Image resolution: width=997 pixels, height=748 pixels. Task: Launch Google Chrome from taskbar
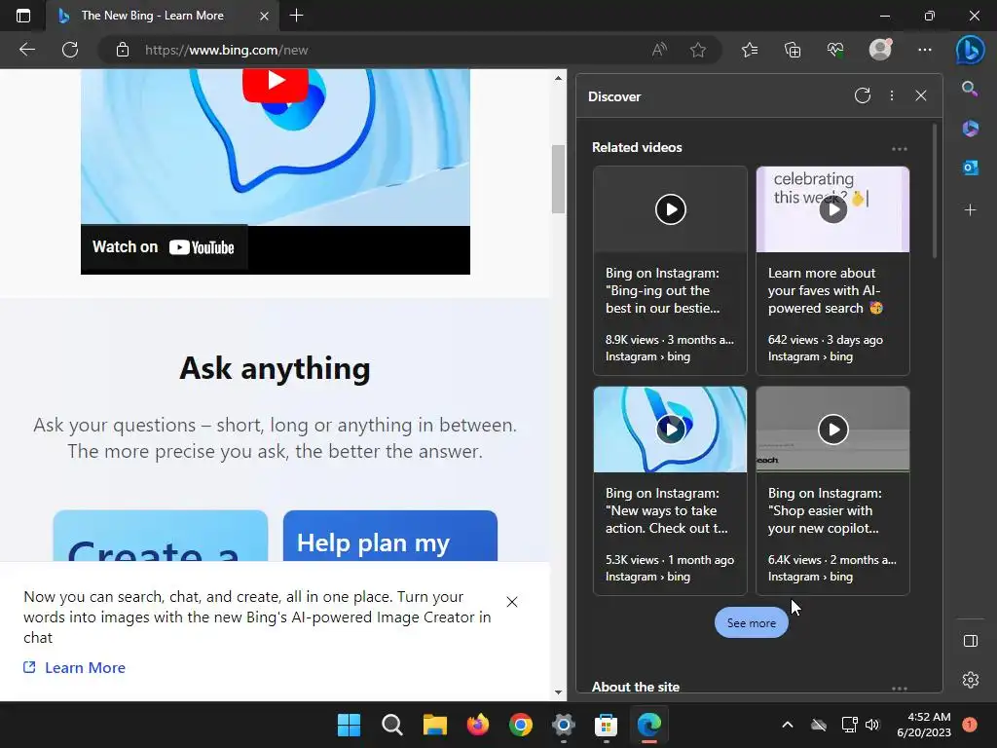[x=521, y=725]
